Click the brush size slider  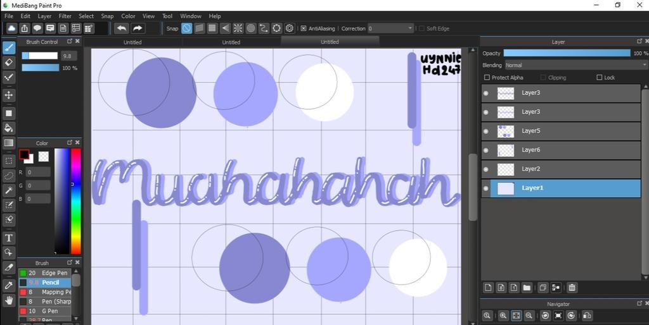tap(40, 56)
